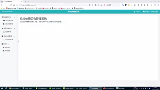This screenshot has width=160, height=90.
Task: Open the 中国知网 bookmark
Action: pos(38,8)
